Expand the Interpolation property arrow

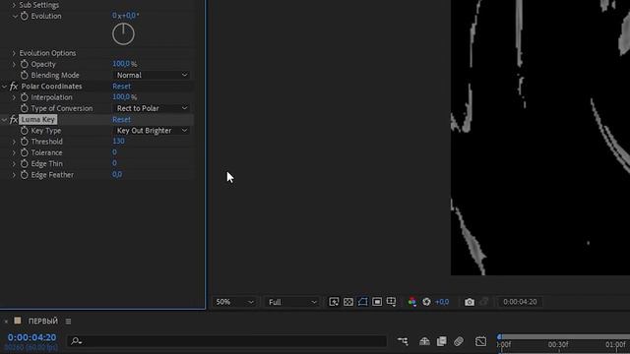click(x=14, y=97)
